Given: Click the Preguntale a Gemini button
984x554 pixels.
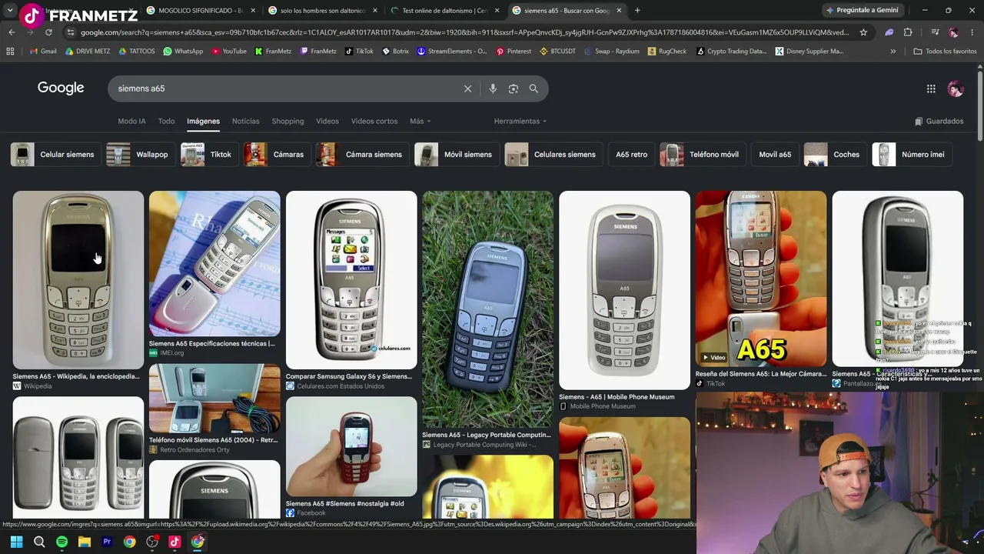Looking at the screenshot, I should pos(862,11).
